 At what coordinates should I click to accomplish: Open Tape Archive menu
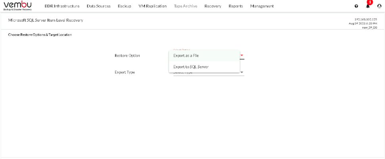(185, 6)
